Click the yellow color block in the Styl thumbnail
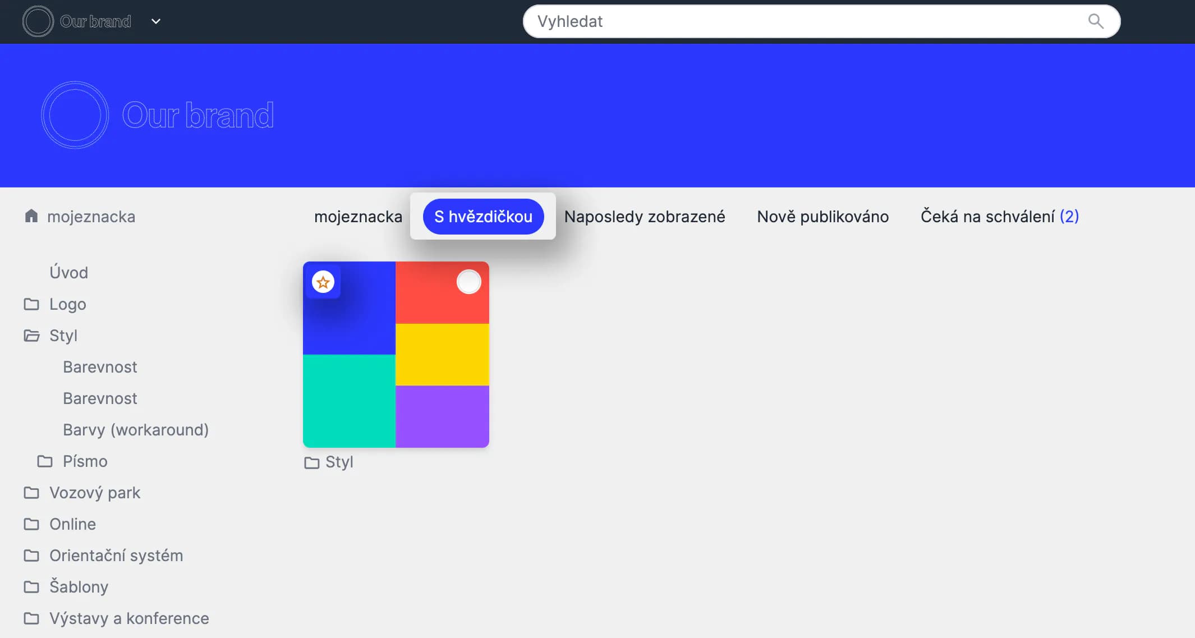 pos(442,355)
